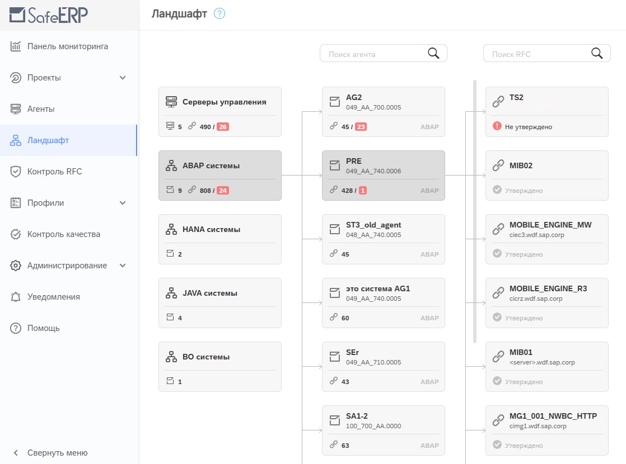
Task: Expand the Администрирование menu chevron
Action: pos(123,266)
